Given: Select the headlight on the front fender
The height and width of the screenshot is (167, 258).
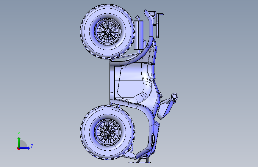Looking at the screenshot, I should (x=153, y=140).
